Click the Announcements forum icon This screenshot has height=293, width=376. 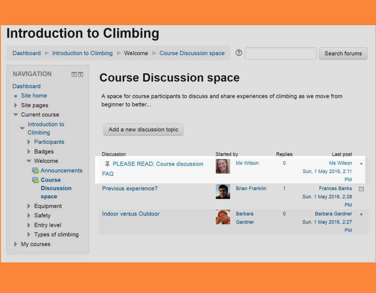point(36,171)
